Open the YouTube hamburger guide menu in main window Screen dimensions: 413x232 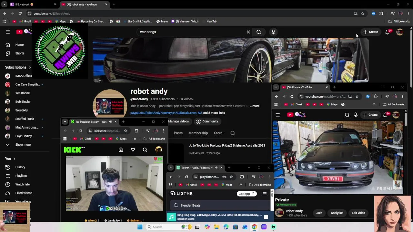coord(8,32)
